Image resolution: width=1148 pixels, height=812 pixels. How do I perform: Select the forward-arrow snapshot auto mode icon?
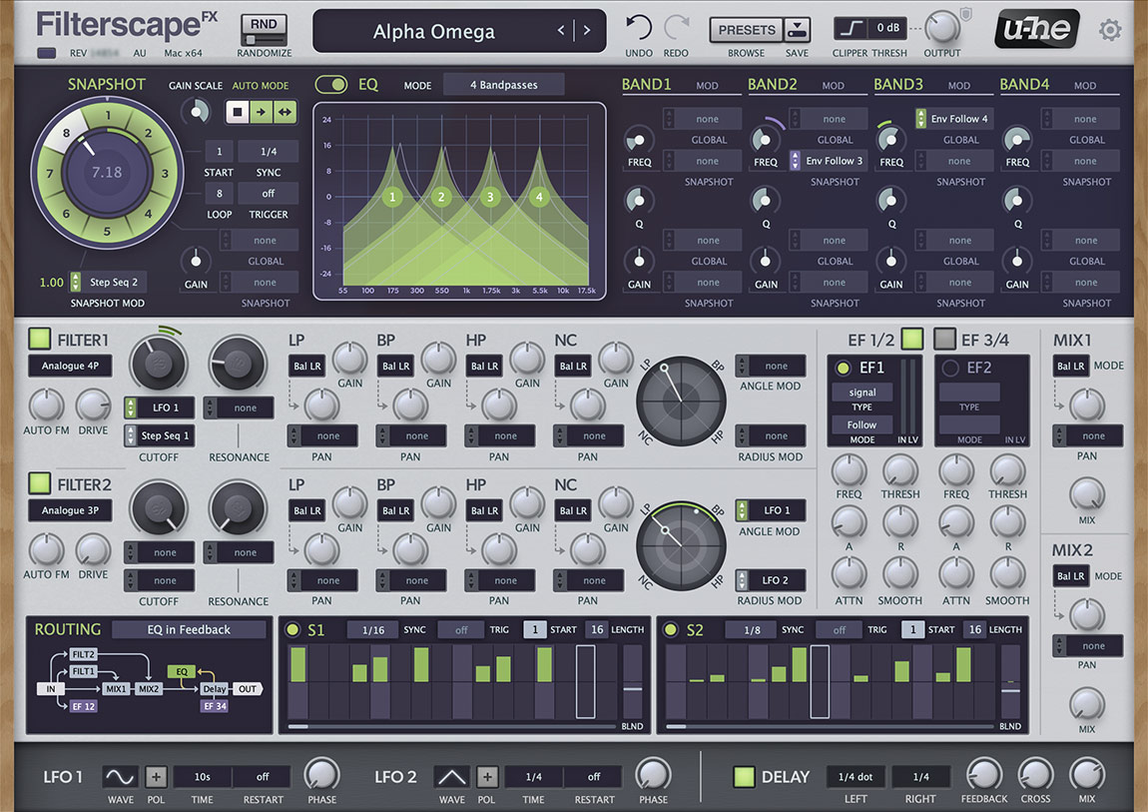click(x=261, y=112)
